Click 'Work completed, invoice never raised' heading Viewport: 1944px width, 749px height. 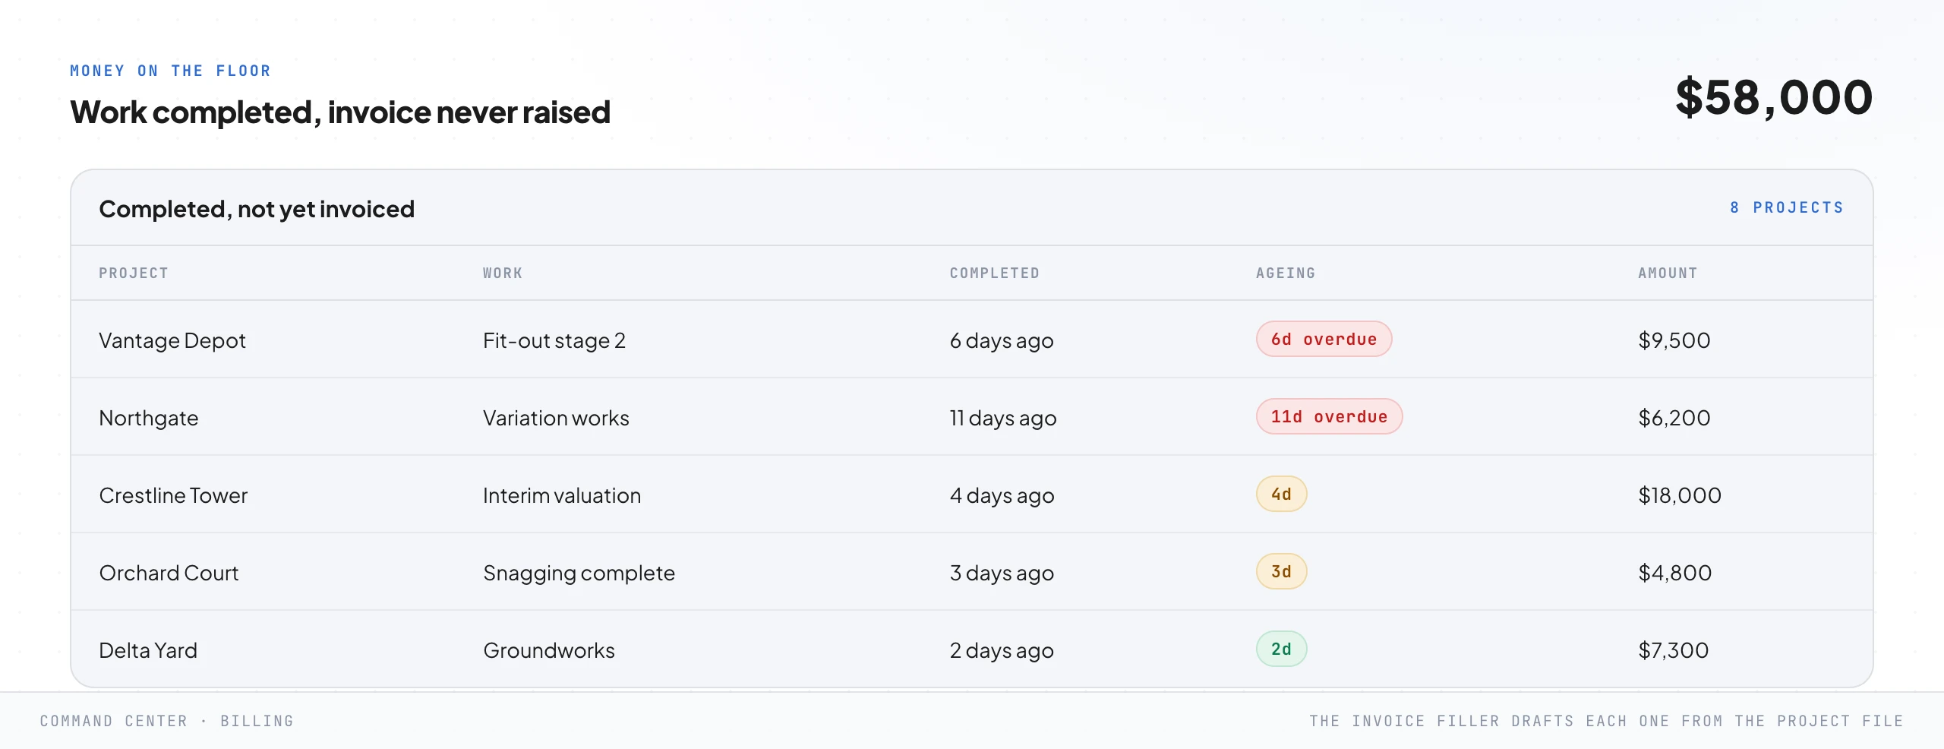click(x=340, y=112)
